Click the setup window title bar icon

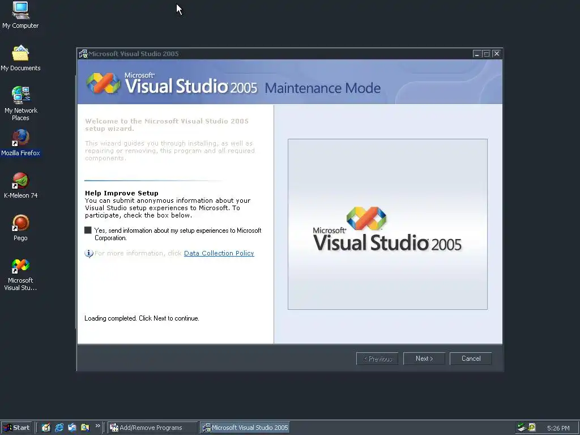(83, 54)
